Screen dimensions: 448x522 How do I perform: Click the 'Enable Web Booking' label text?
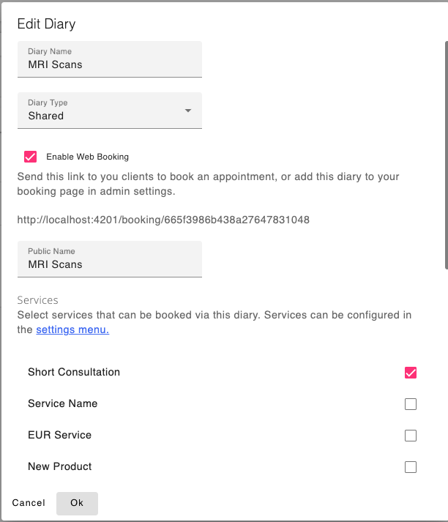coord(87,157)
